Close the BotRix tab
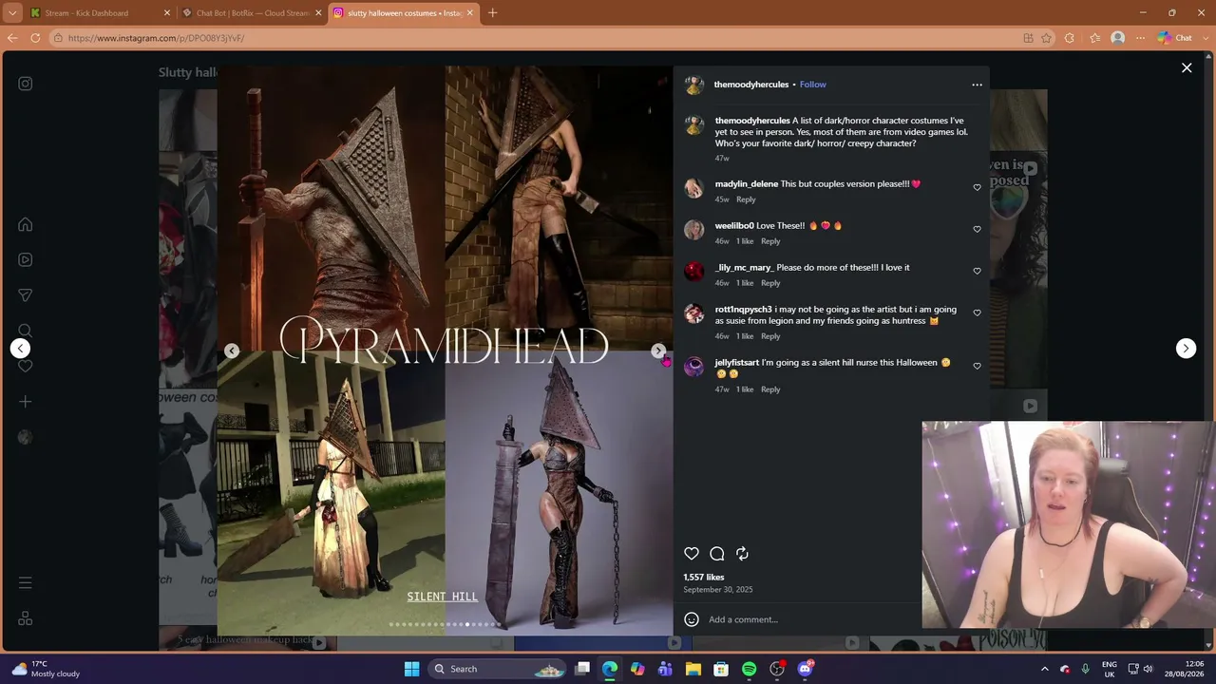Image resolution: width=1216 pixels, height=684 pixels. pos(318,13)
